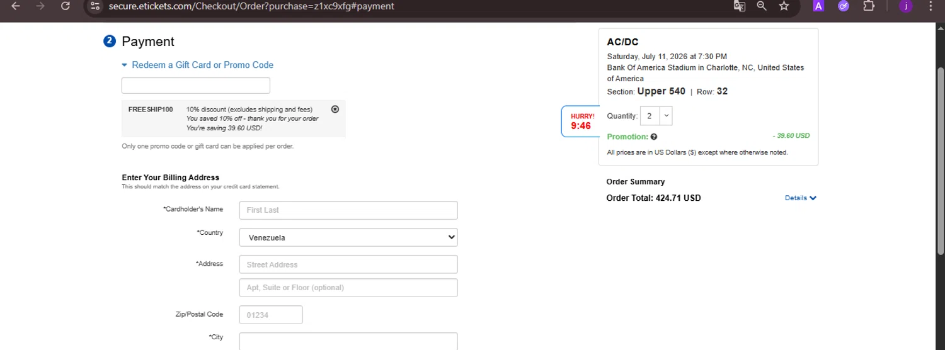Click the Enter Your Billing Address heading

point(171,178)
